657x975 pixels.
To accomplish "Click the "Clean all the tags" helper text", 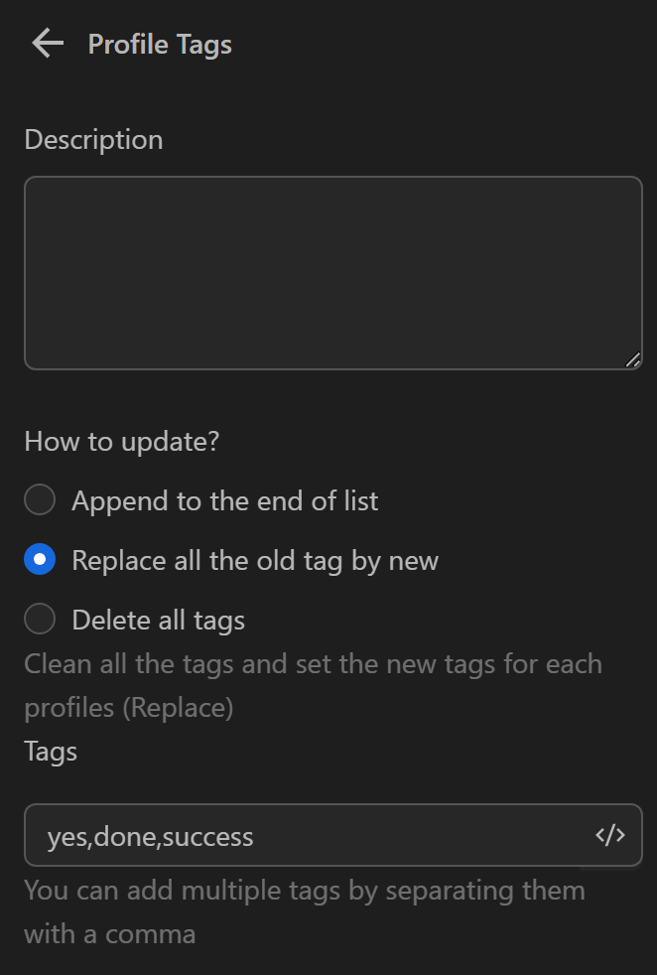I will (313, 663).
